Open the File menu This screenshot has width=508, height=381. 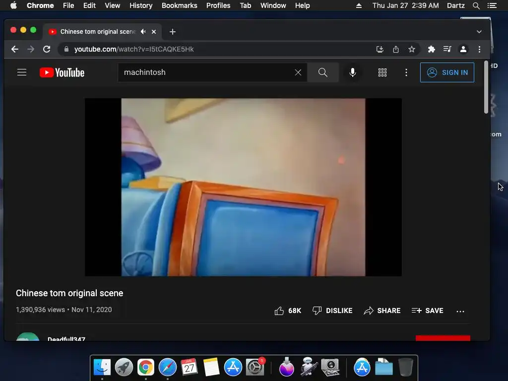tap(68, 5)
